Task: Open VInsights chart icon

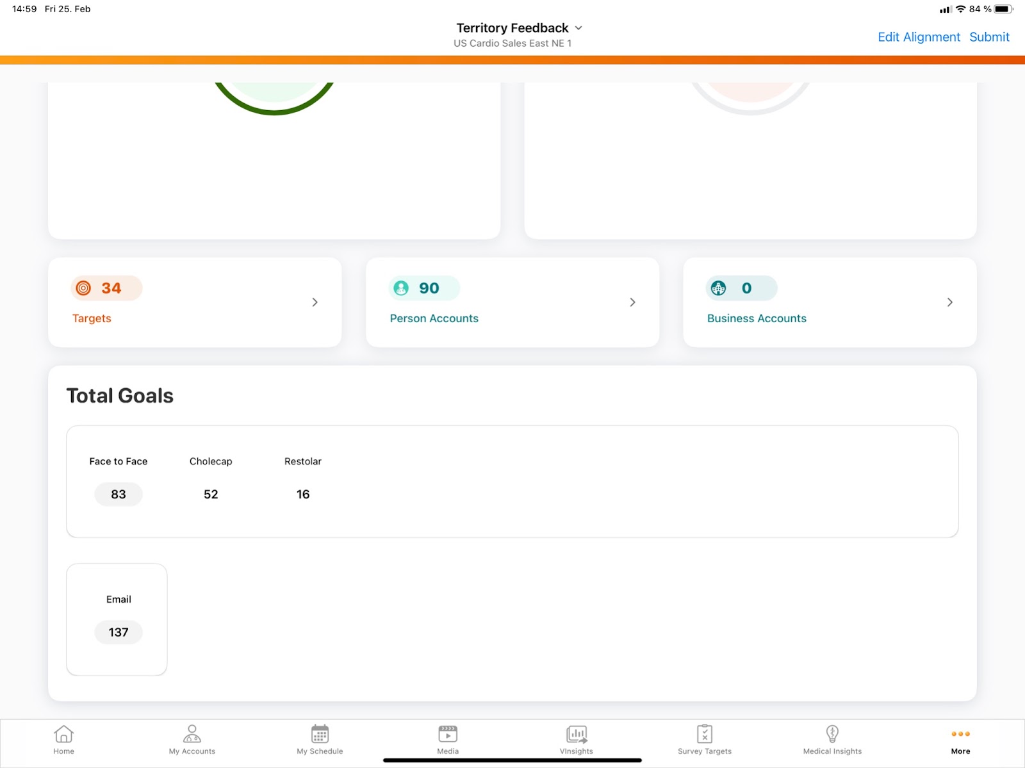Action: coord(576,734)
